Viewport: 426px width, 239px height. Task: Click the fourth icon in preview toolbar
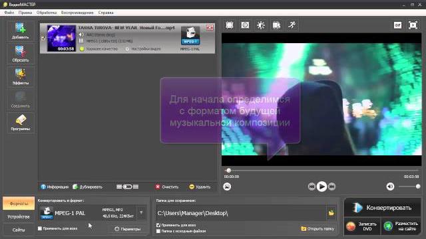(x=276, y=25)
